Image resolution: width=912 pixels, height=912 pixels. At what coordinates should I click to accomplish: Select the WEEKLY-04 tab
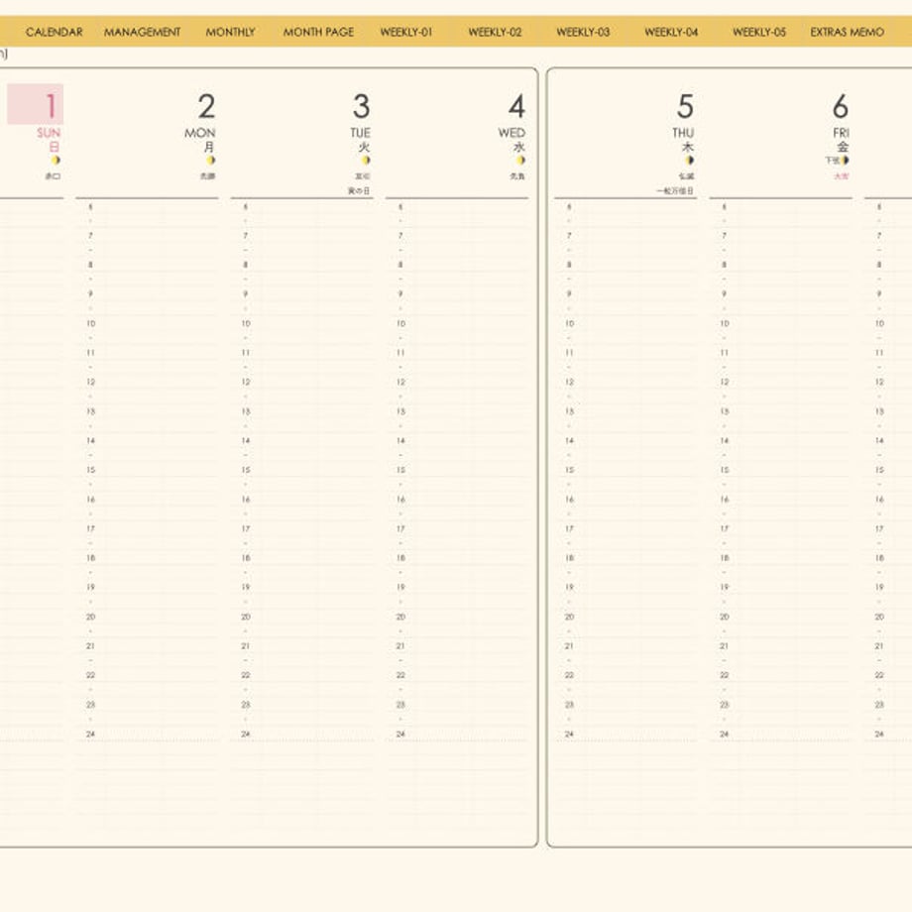pyautogui.click(x=671, y=32)
